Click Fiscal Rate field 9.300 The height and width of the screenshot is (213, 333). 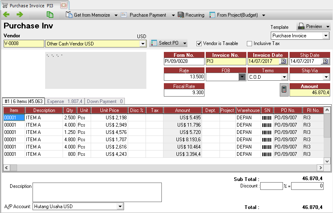point(184,93)
